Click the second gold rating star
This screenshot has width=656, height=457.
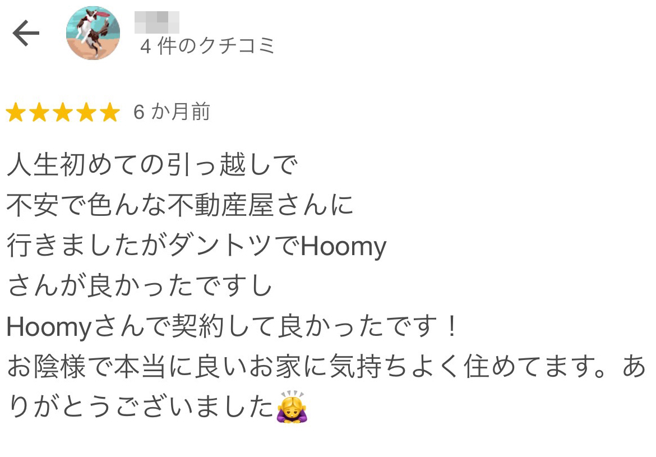point(39,112)
